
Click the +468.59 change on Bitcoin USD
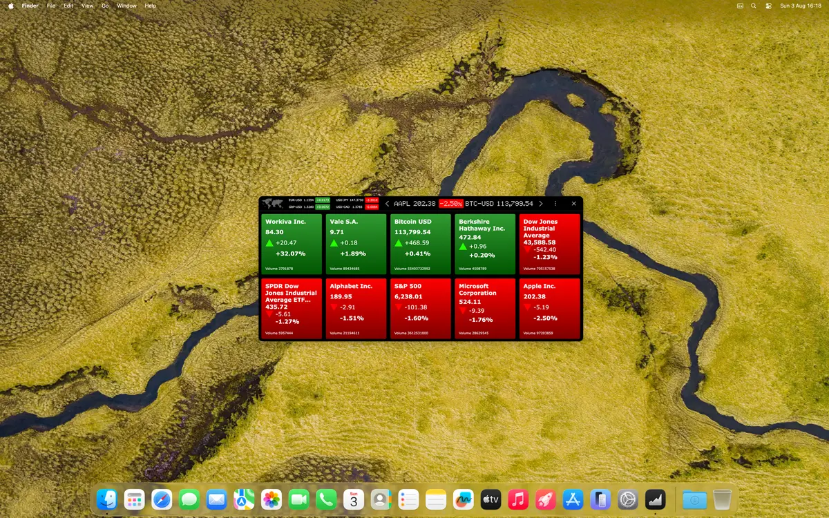(417, 243)
